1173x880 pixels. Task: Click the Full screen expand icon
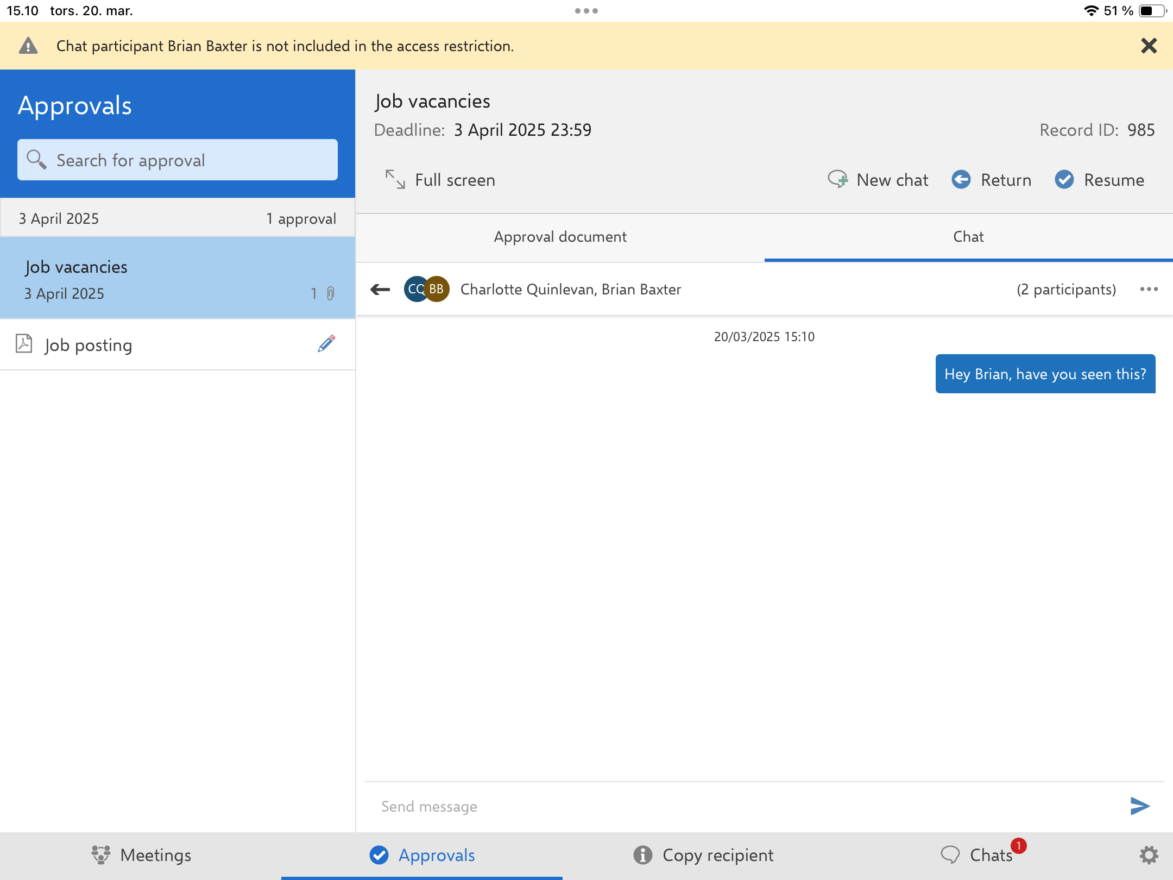[x=395, y=180]
